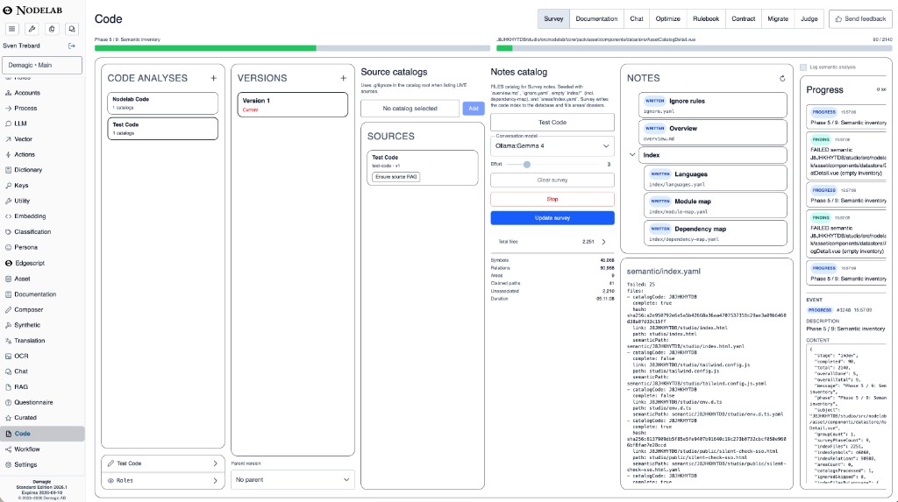Open Translation in the sidebar

click(x=42, y=341)
